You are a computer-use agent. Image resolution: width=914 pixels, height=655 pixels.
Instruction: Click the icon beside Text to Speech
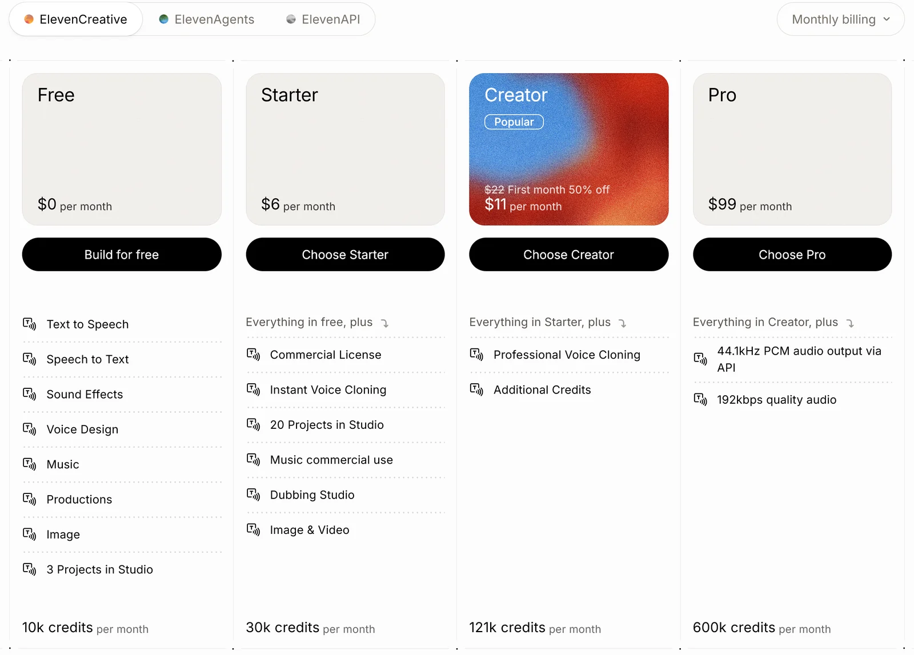(30, 324)
